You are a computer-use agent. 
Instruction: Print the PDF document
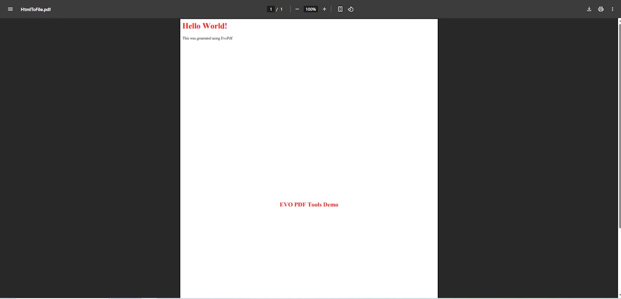pyautogui.click(x=600, y=9)
